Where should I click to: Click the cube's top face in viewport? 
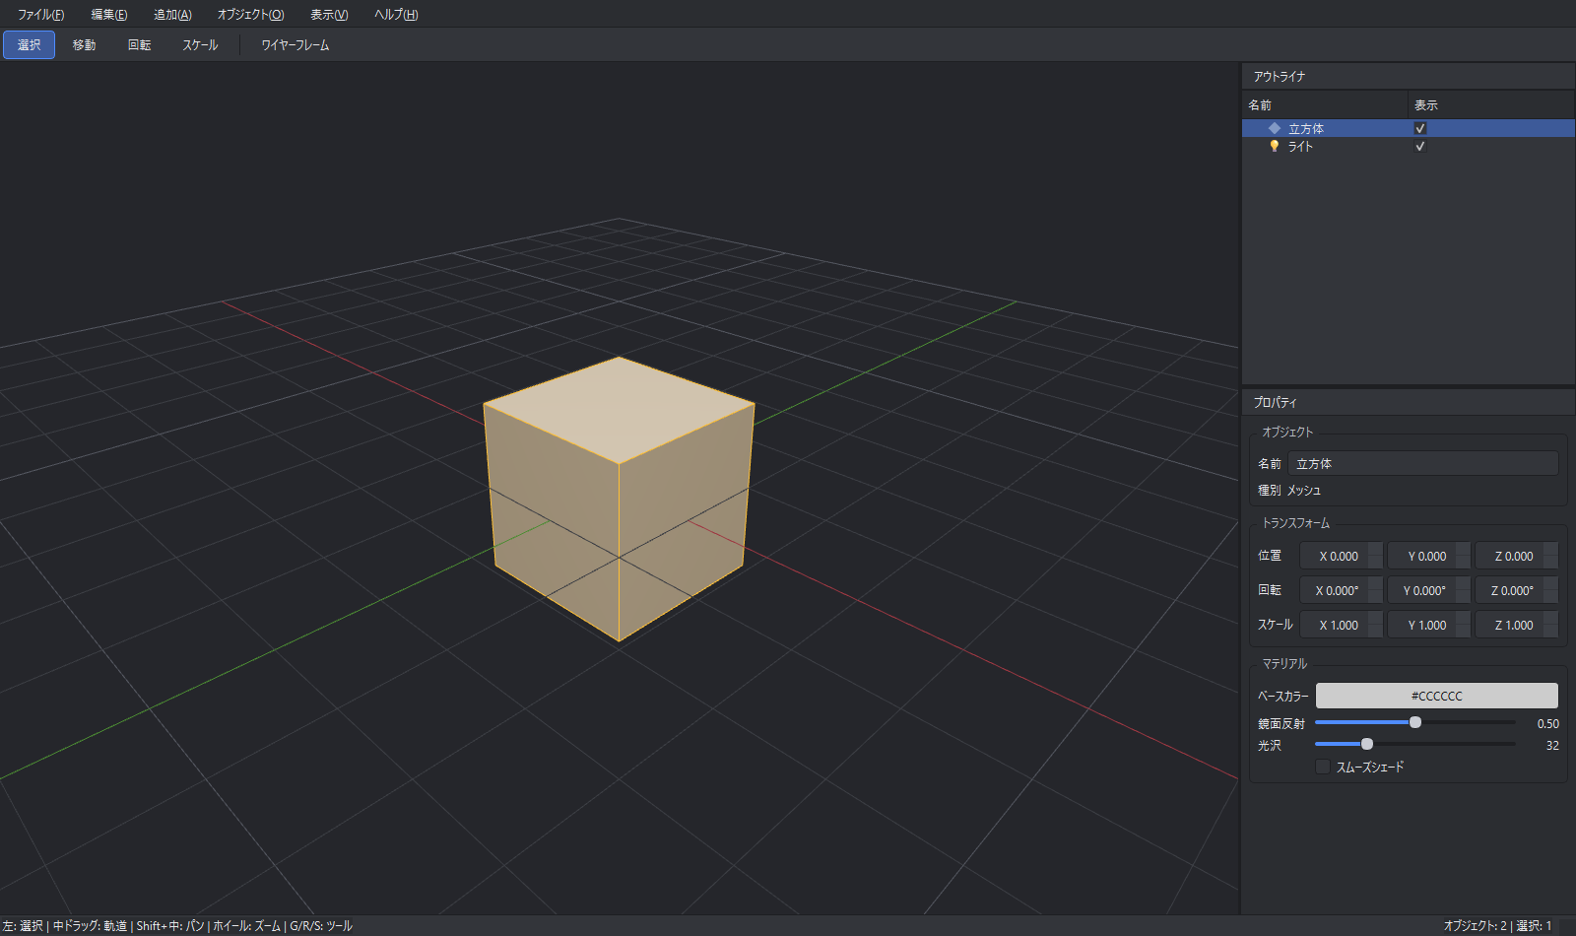coord(619,408)
